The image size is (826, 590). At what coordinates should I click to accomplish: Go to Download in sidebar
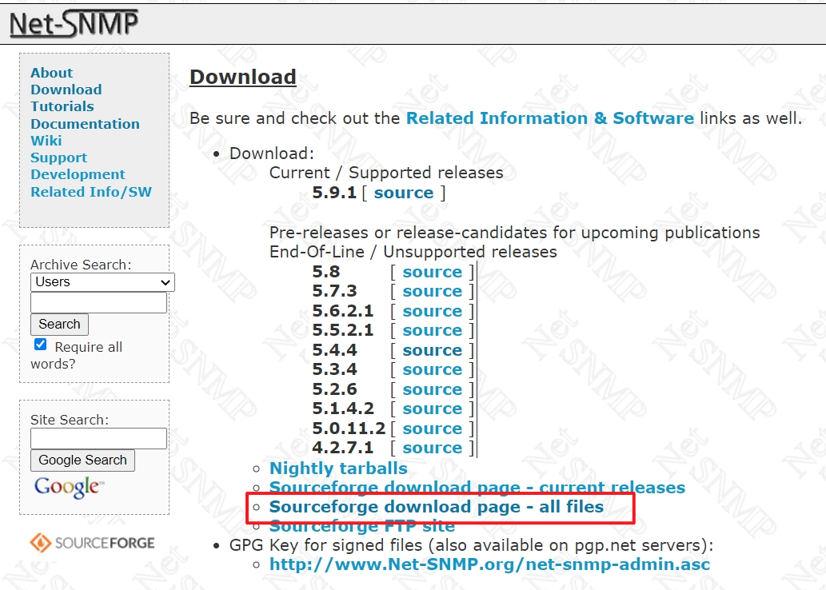(66, 90)
